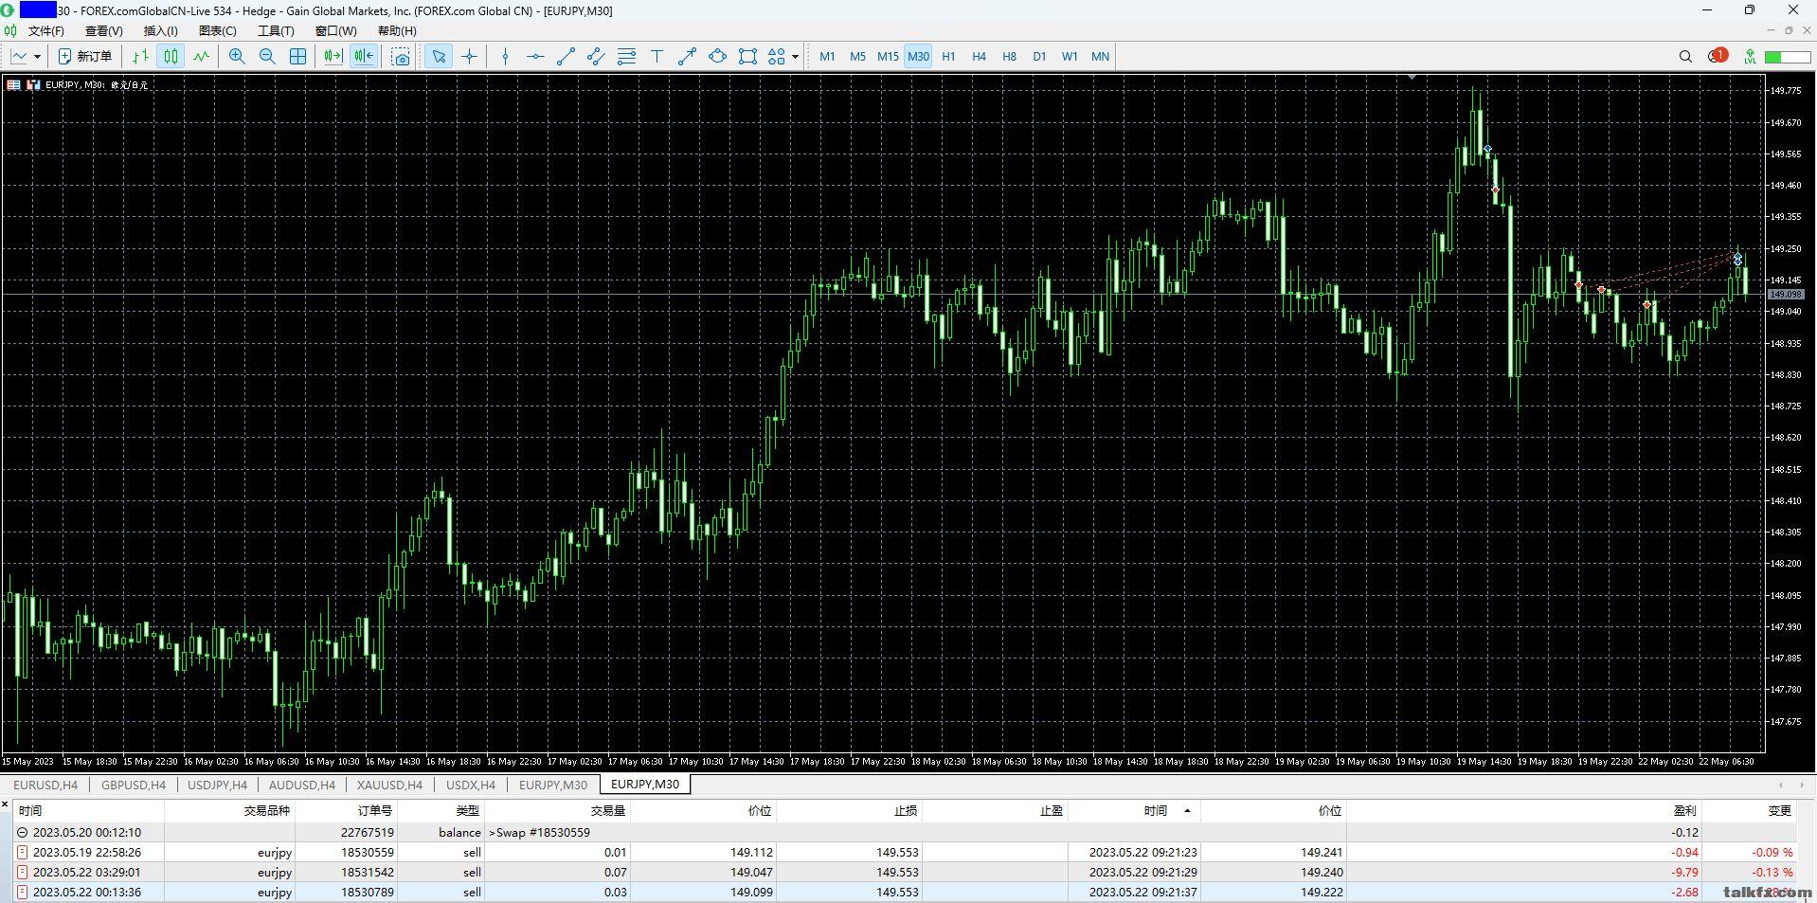The width and height of the screenshot is (1817, 903).
Task: Click the zoom out magnifier icon
Action: click(x=267, y=56)
